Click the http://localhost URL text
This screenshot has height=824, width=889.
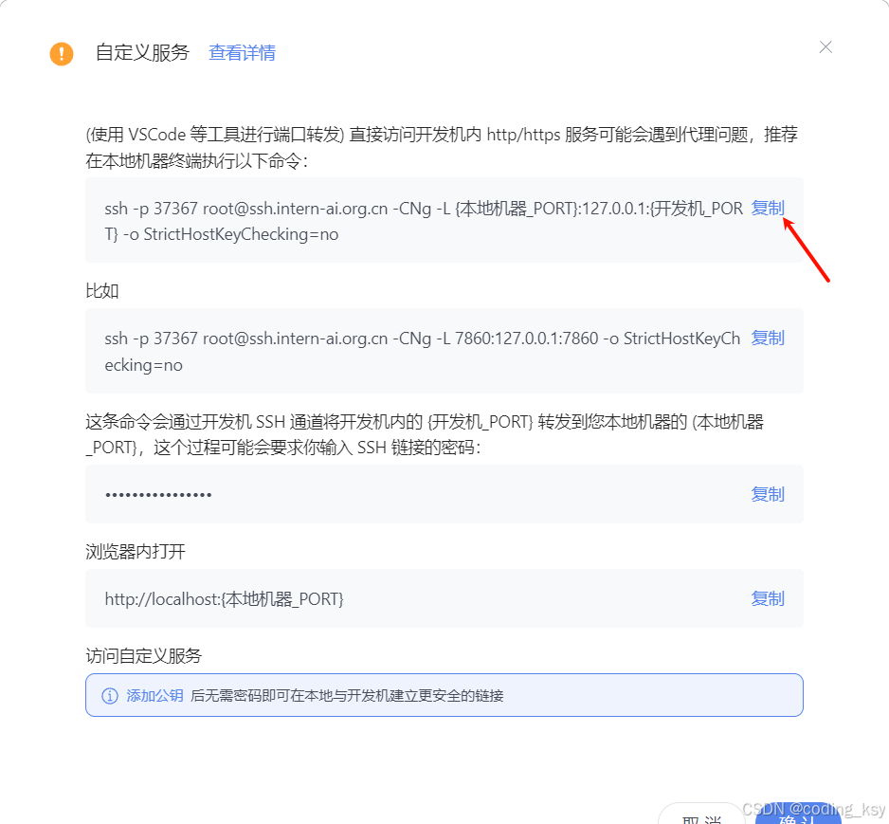(x=224, y=599)
